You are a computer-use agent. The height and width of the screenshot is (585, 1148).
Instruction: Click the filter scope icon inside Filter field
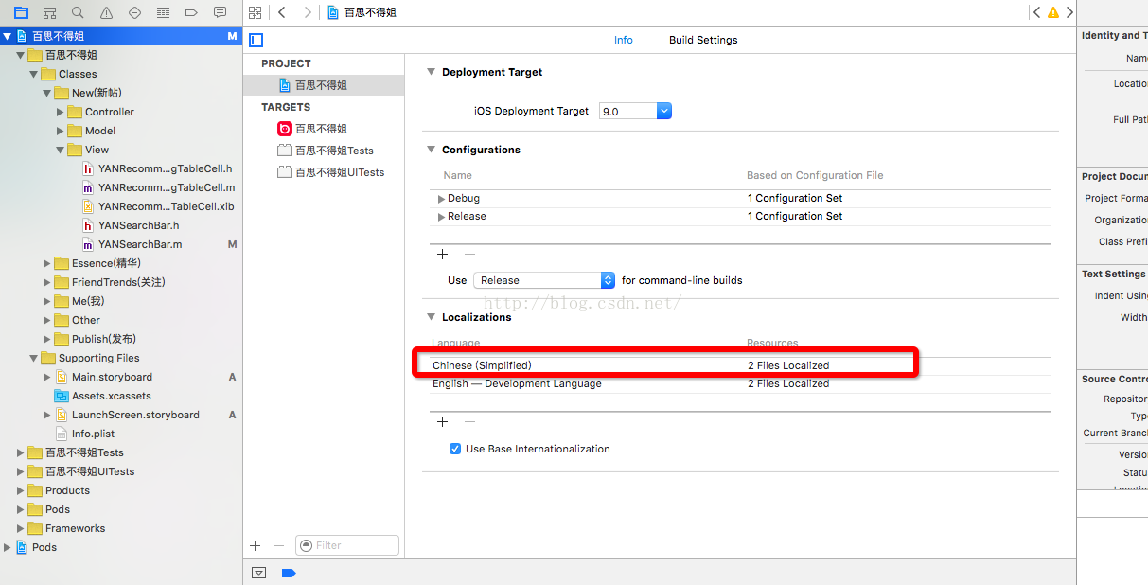306,545
